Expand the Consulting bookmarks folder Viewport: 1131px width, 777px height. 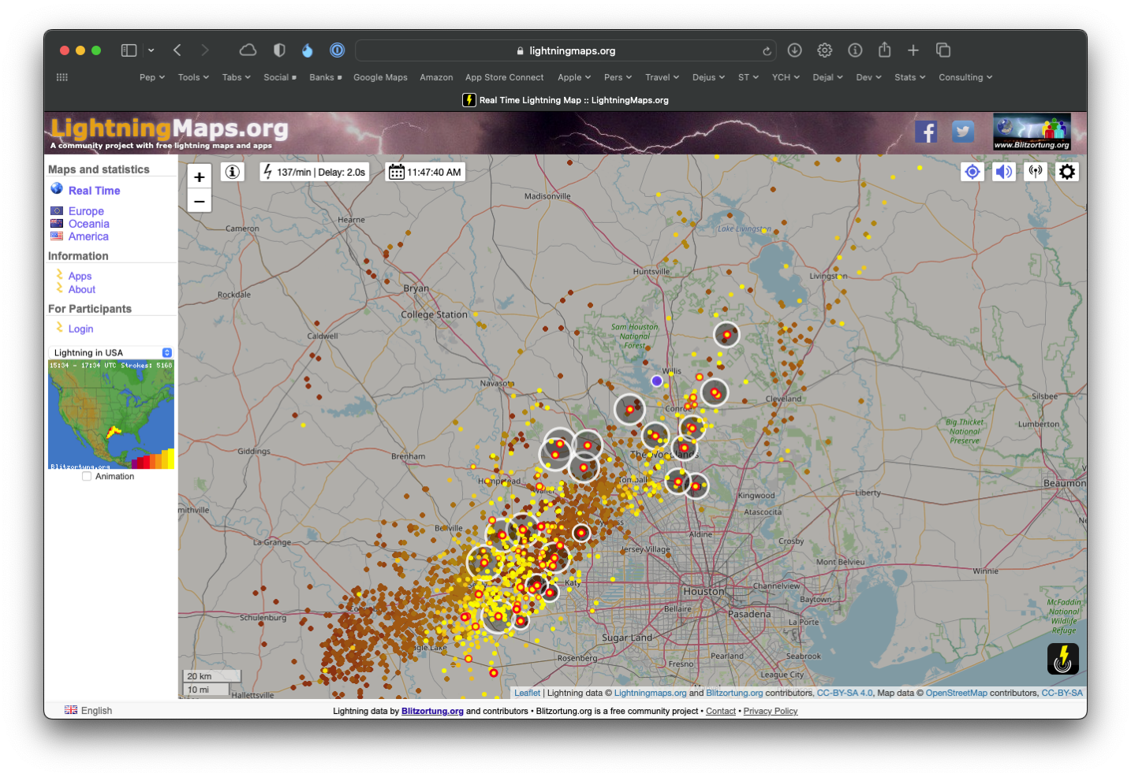(x=965, y=77)
